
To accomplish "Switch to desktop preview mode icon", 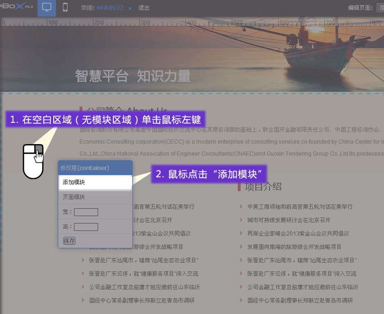I will point(46,8).
